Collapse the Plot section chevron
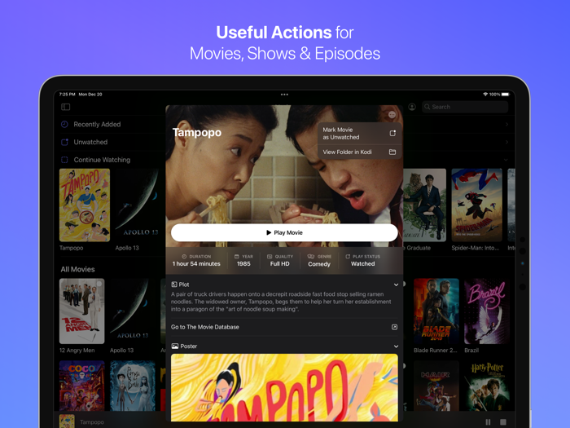The width and height of the screenshot is (570, 428). click(396, 285)
